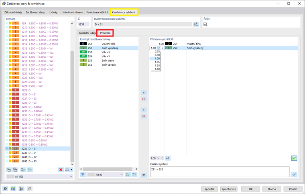Viewport: 305px width, 194px height.
Task: Select combination KZ31 D + 0.75S1 + 0.45W1
Action: coord(38,115)
